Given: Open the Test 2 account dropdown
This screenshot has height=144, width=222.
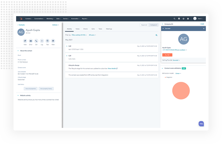Looking at the screenshot, I should tap(200, 19).
